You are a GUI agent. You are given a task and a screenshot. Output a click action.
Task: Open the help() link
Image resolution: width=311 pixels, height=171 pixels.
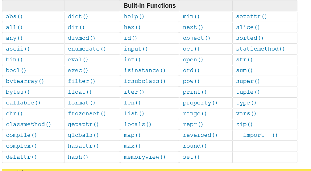pyautogui.click(x=134, y=16)
